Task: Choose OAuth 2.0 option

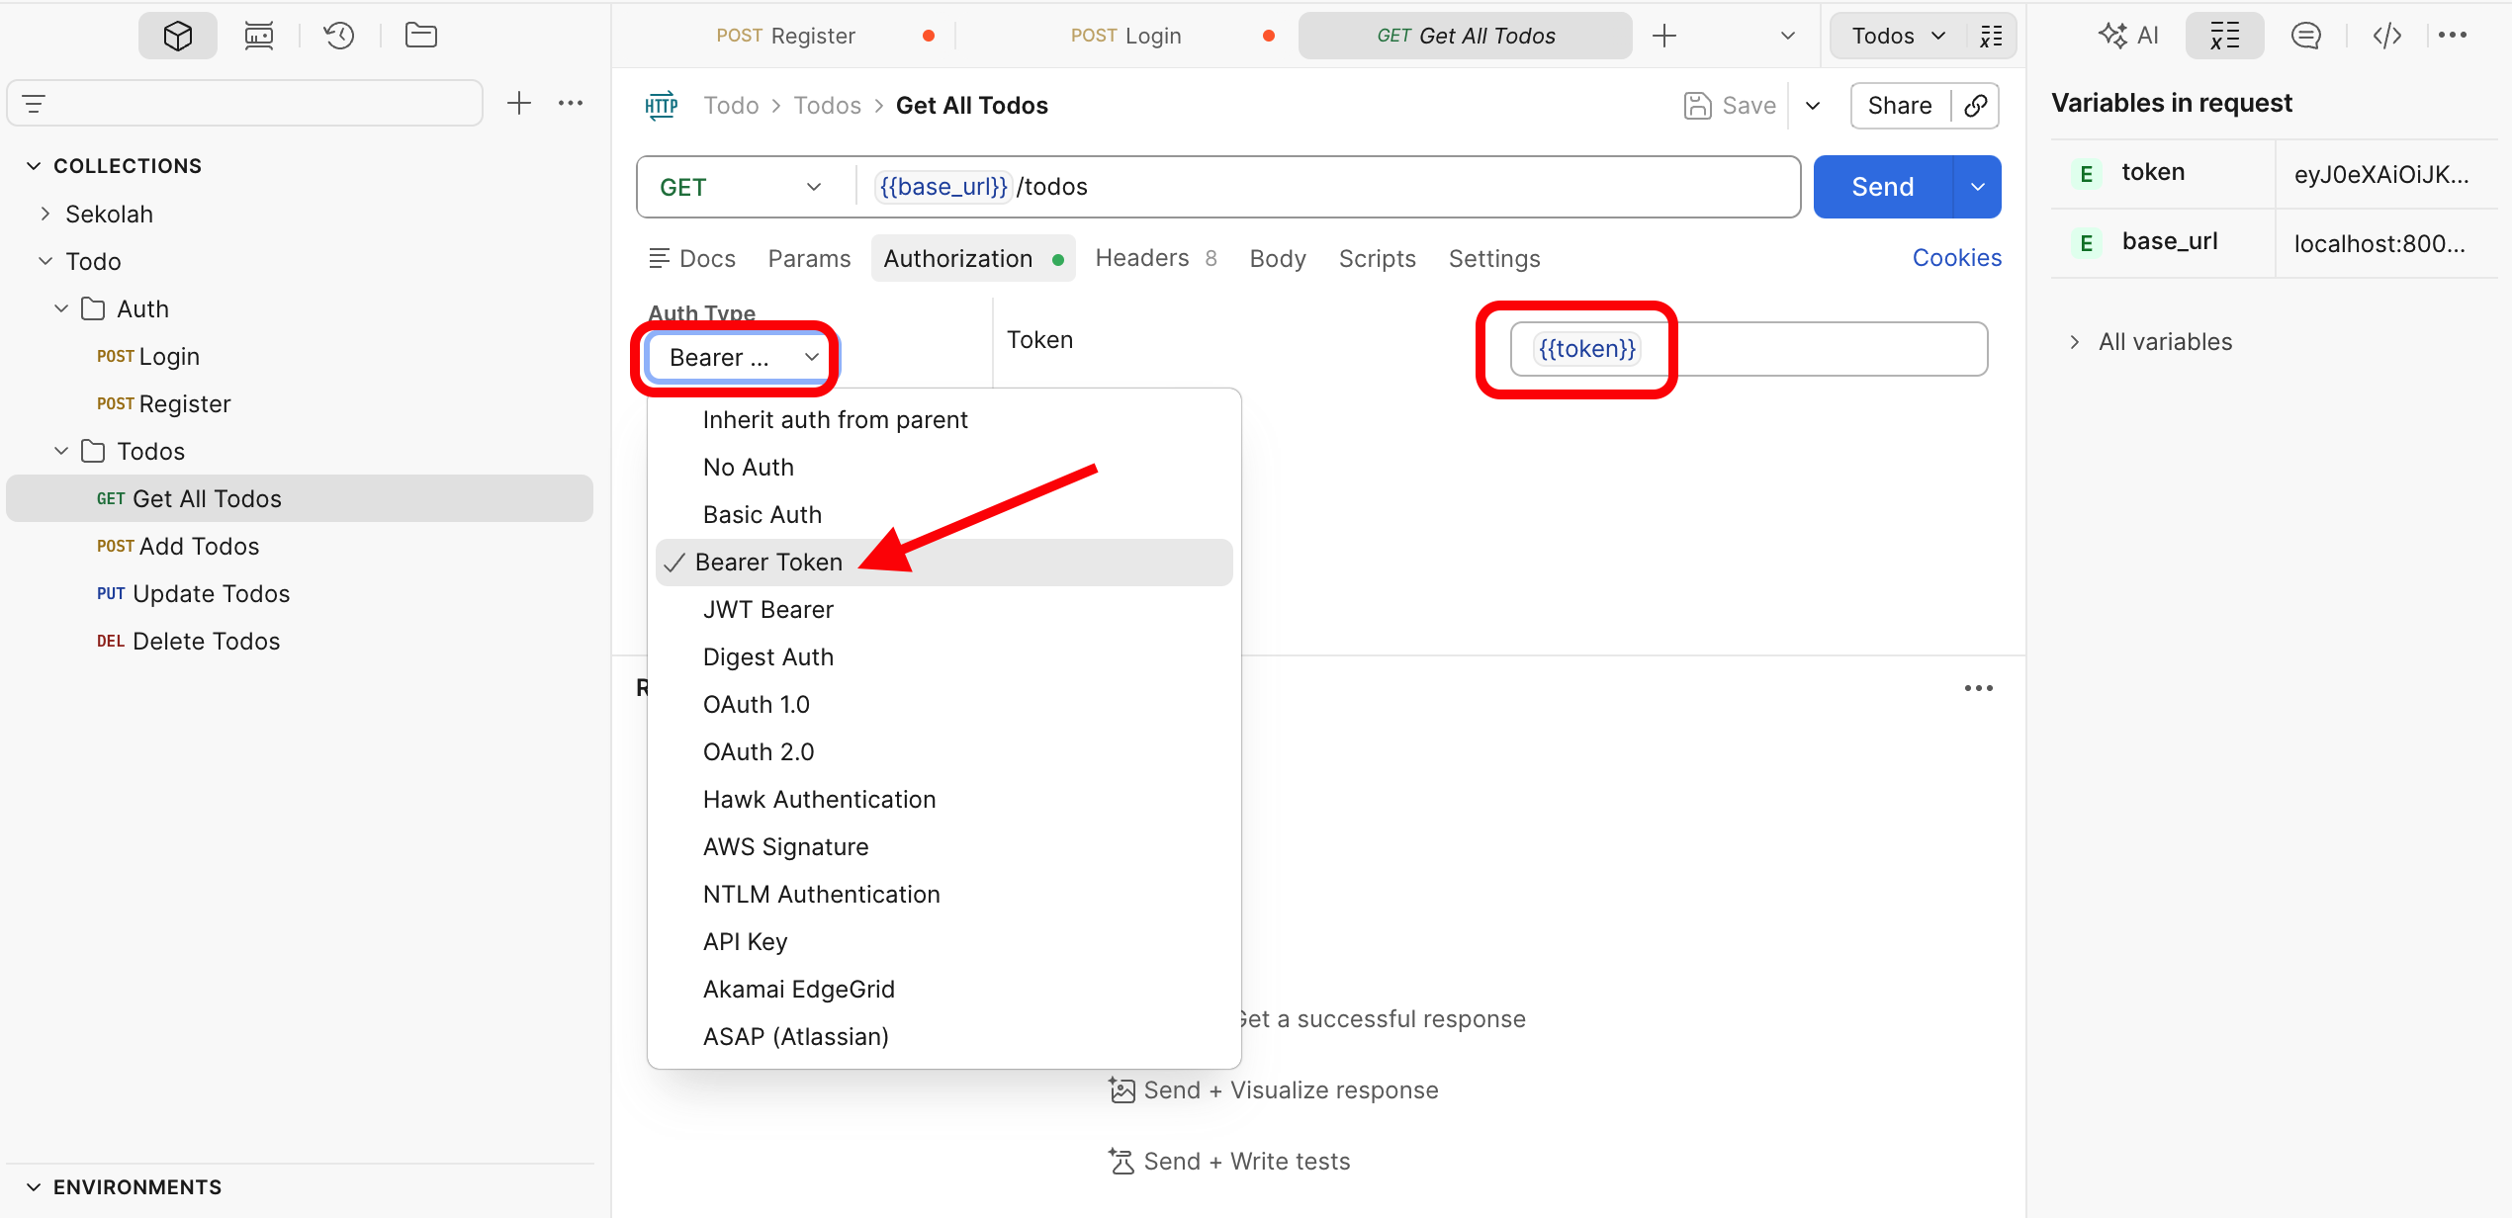Action: (x=943, y=752)
